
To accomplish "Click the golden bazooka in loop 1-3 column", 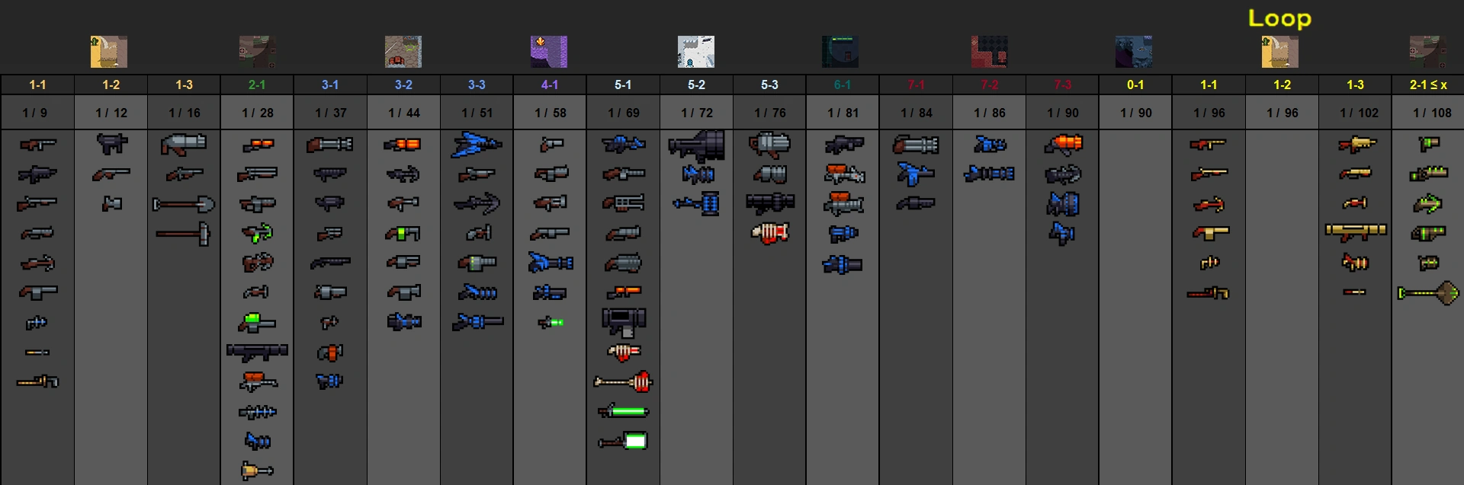I will [x=1356, y=231].
